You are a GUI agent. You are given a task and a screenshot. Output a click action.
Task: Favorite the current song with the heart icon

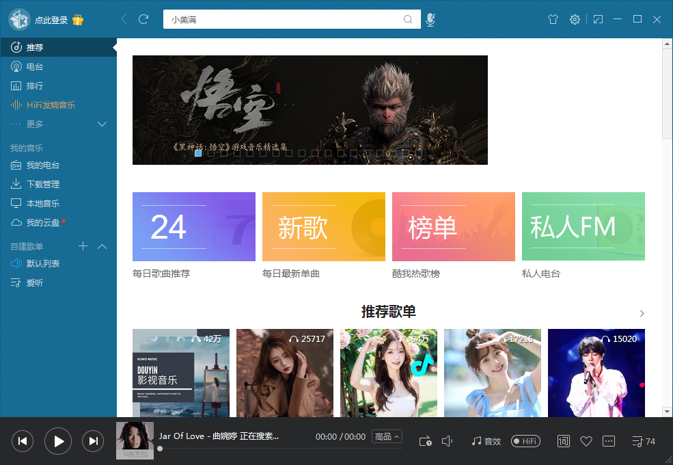586,441
